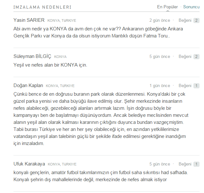The image size is (204, 193).
Task: Click the İMZALAMA NEDENLERİ section heading
Action: tap(42, 7)
